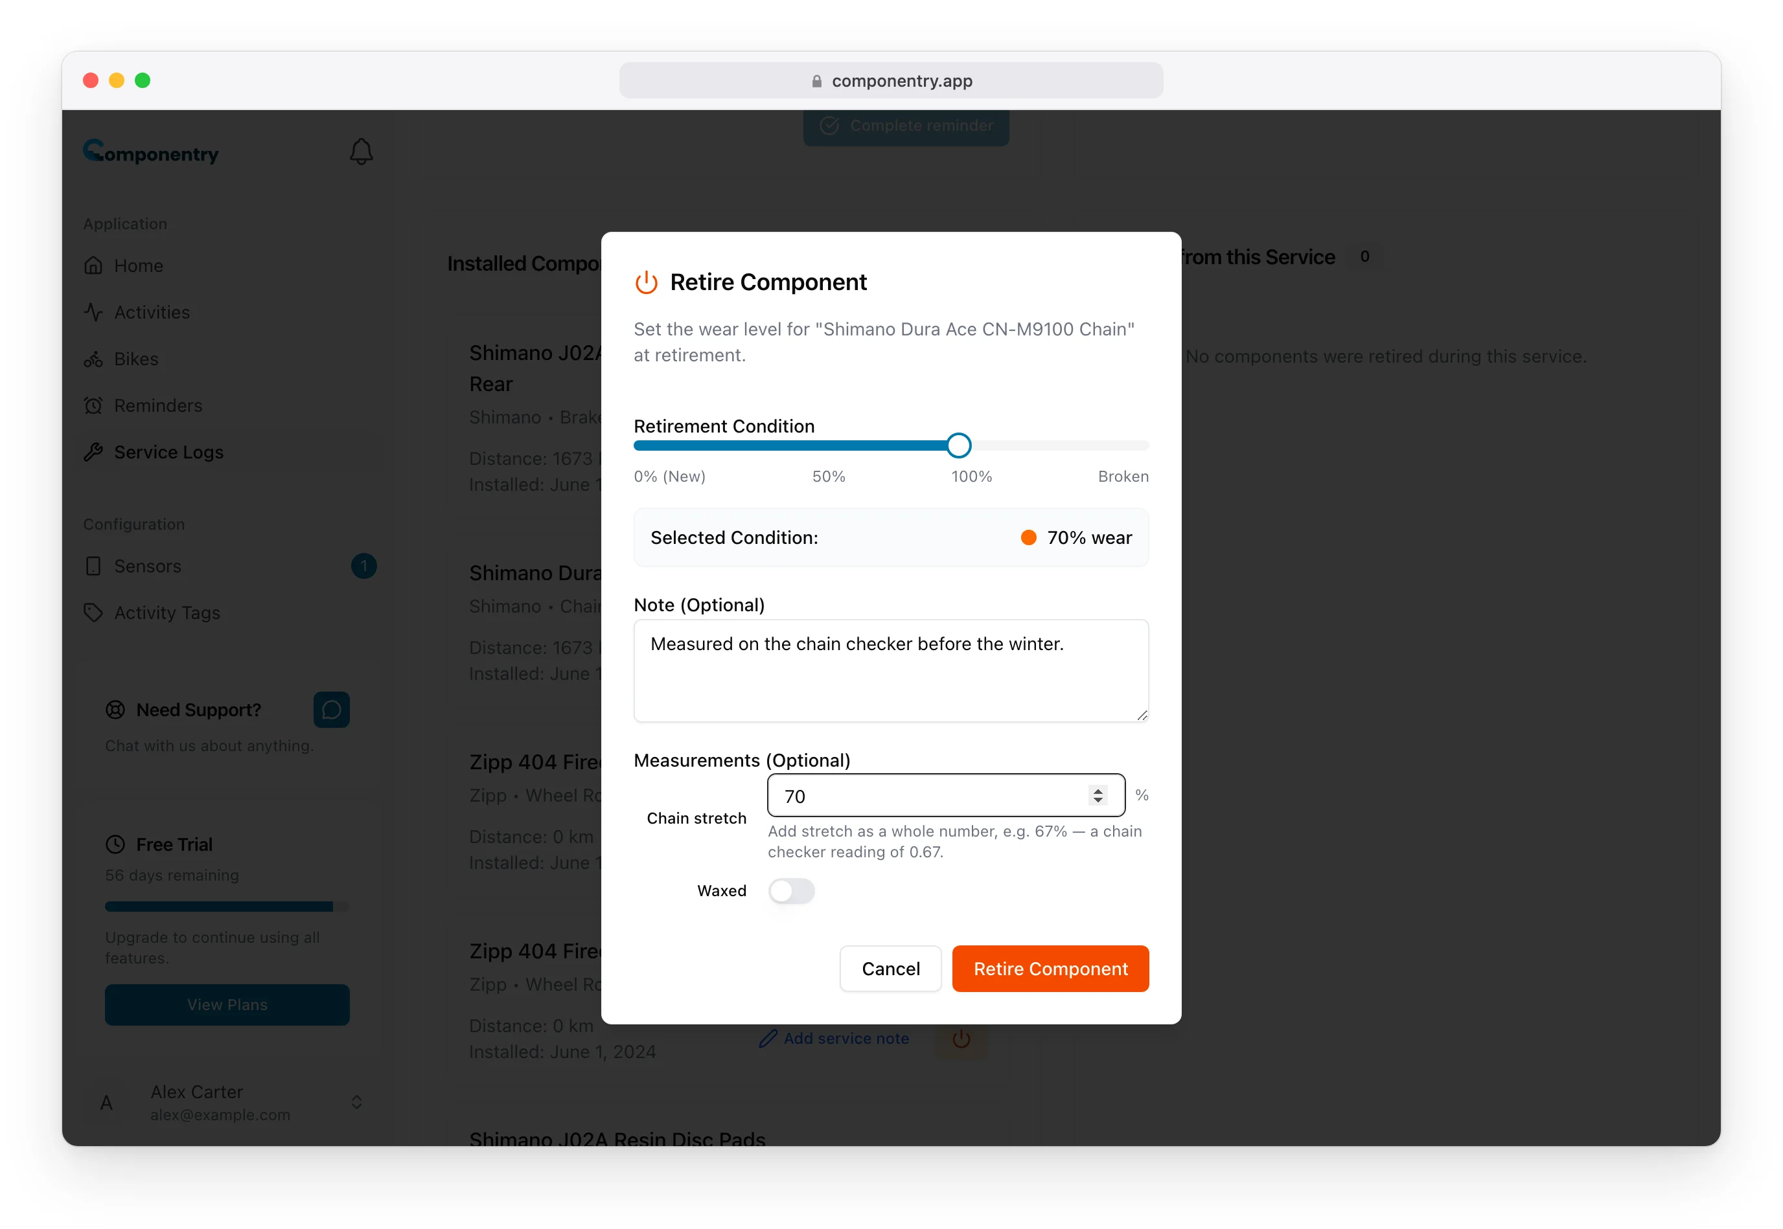Click the "56 days remaining" text
The image size is (1783, 1229).
point(172,875)
